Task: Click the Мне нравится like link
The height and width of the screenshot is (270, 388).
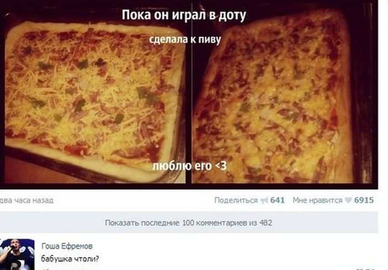Action: pyautogui.click(x=318, y=200)
